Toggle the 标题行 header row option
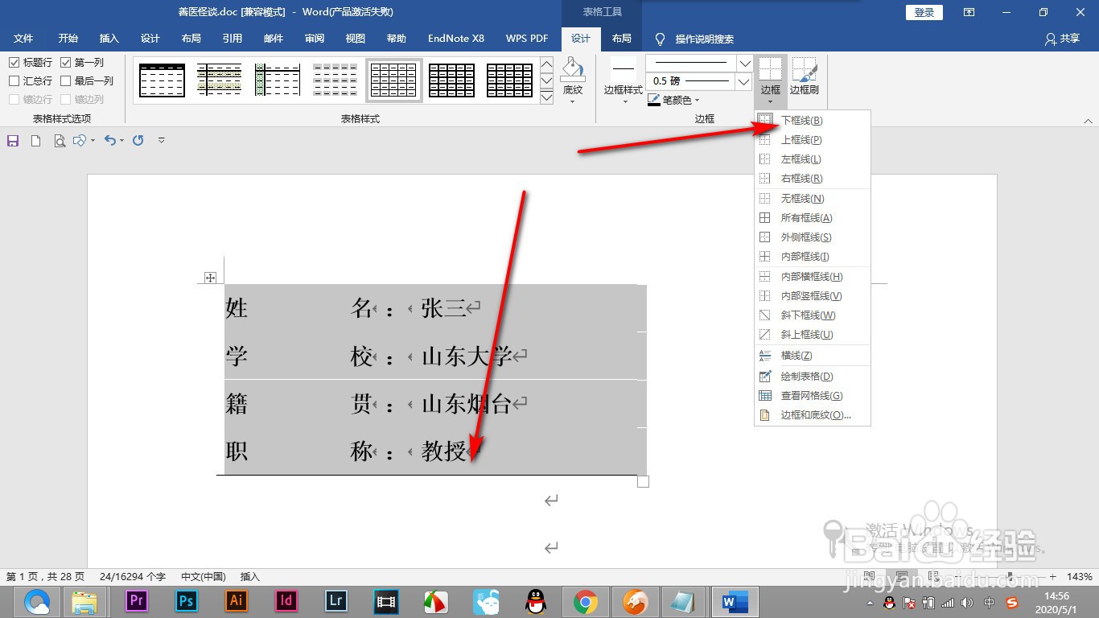The height and width of the screenshot is (618, 1099). 14,62
